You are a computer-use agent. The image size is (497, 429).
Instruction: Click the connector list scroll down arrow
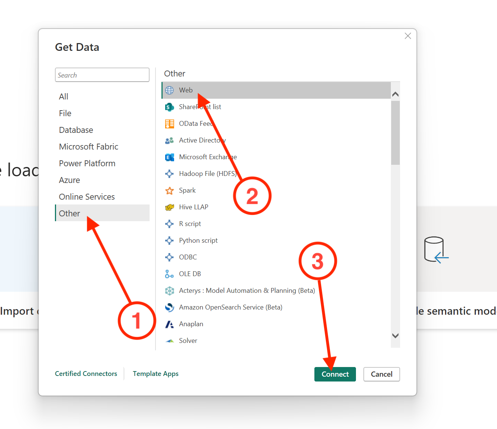pos(395,335)
